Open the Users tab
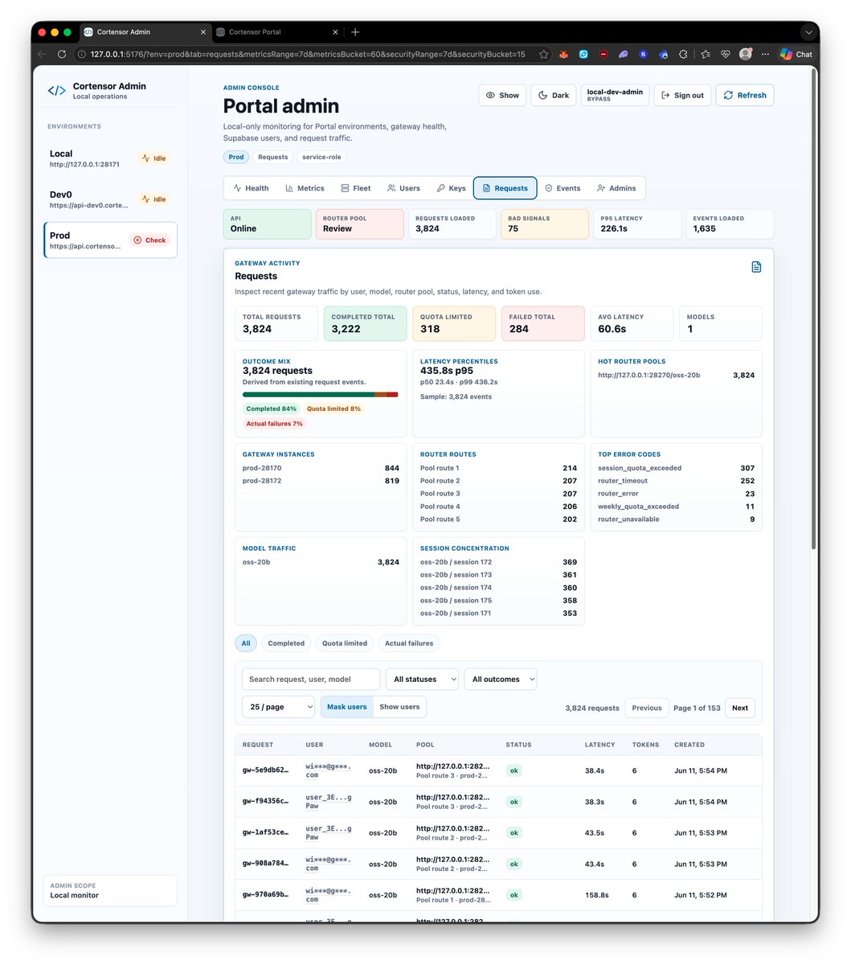 pyautogui.click(x=403, y=188)
